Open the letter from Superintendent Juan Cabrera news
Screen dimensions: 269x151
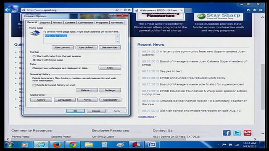193,53
